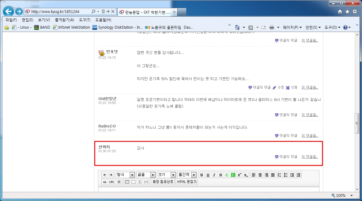Image resolution: width=362 pixels, height=201 pixels.
Task: Click the 확장 컴포넌트 button
Action: click(163, 182)
